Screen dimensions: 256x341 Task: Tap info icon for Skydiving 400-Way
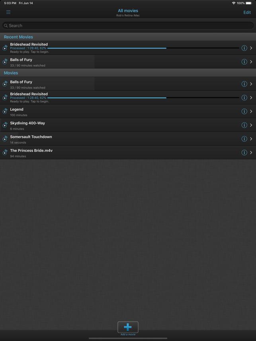[244, 125]
